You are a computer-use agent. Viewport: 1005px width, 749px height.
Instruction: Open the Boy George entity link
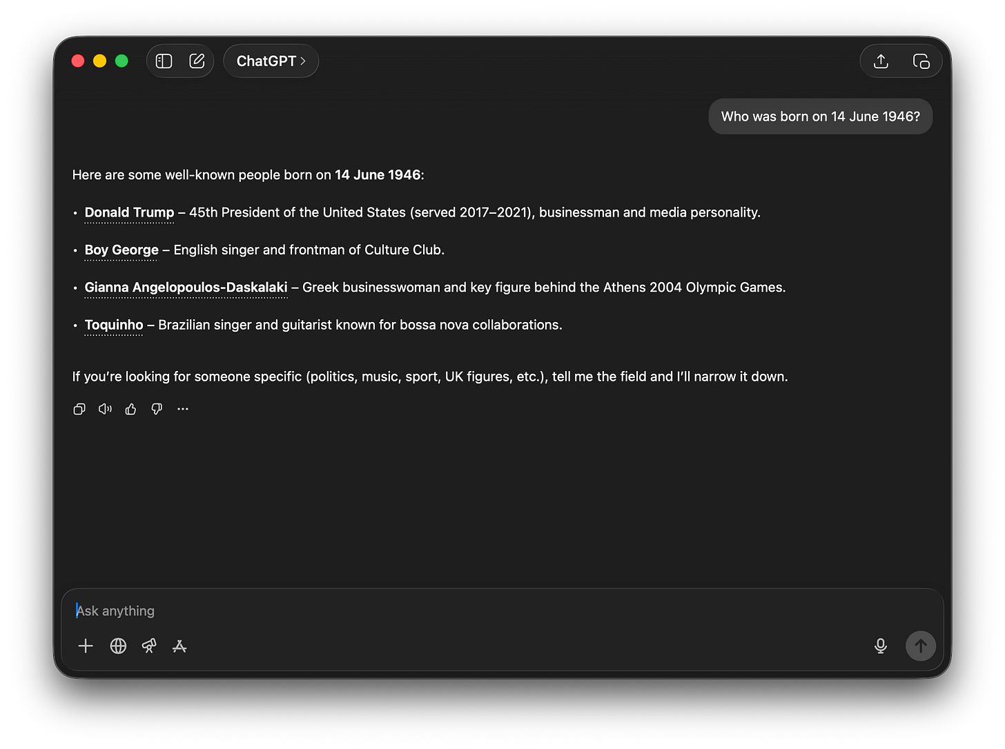pyautogui.click(x=121, y=250)
